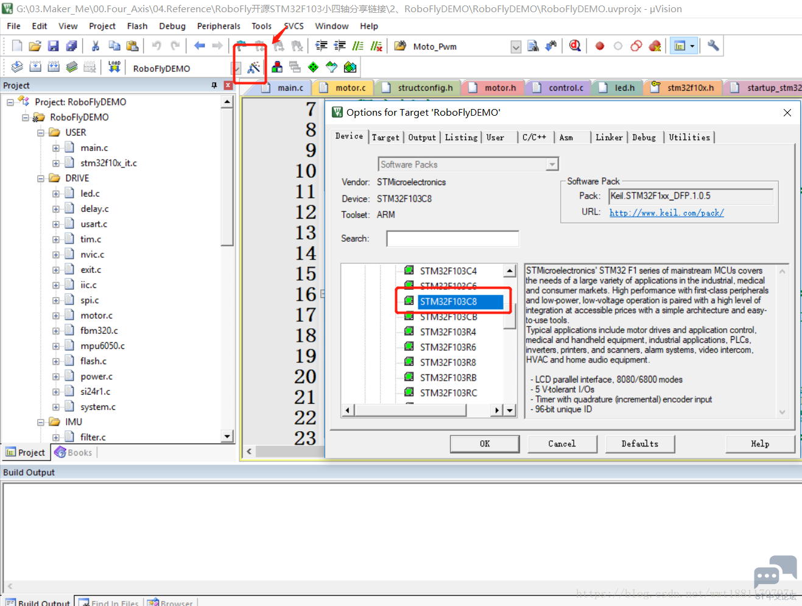Screen dimensions: 802x606
Task: Switch to the motor.c editor tab
Action: [x=343, y=88]
